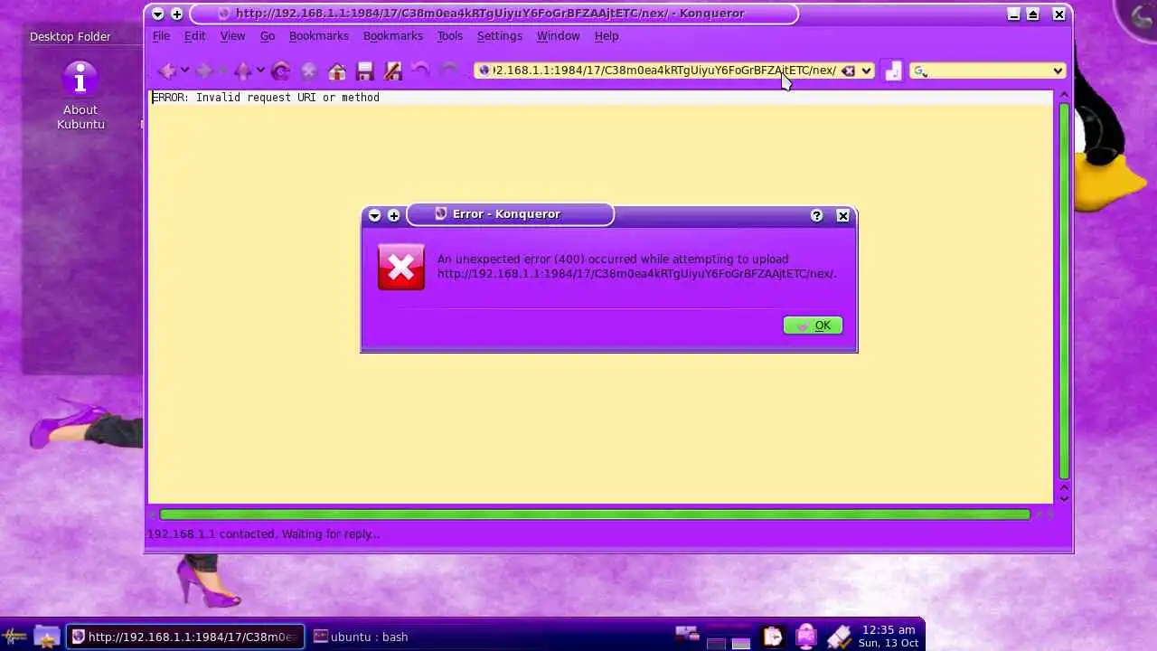Open the View menu
Image resolution: width=1157 pixels, height=651 pixels.
point(232,36)
